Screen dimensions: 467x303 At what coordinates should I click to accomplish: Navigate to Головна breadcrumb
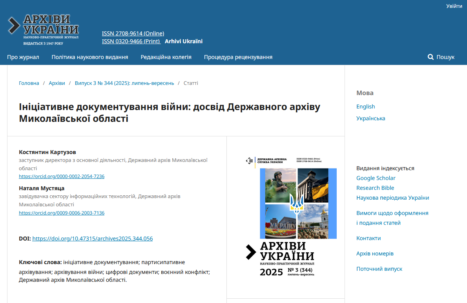pos(29,83)
